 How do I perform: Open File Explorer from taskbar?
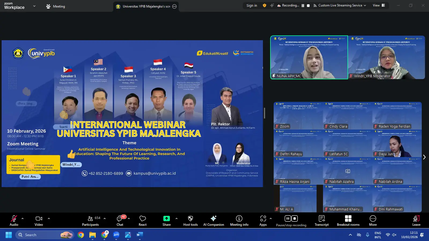pyautogui.click(x=93, y=235)
